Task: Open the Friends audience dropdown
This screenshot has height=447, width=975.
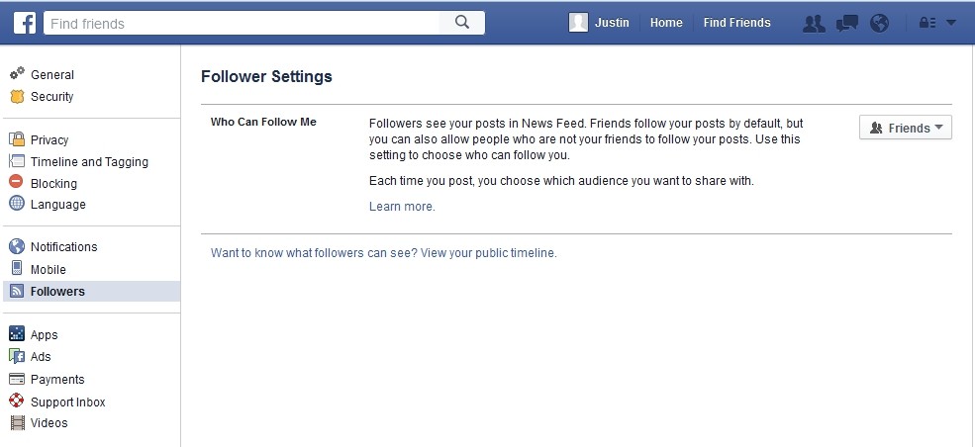Action: click(906, 128)
